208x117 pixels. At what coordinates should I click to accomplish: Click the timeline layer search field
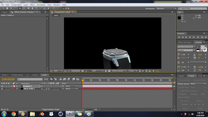pyautogui.click(x=30, y=79)
